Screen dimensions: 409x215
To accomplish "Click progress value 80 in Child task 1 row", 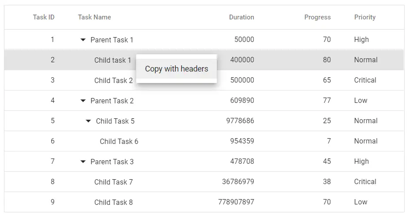I will (327, 60).
